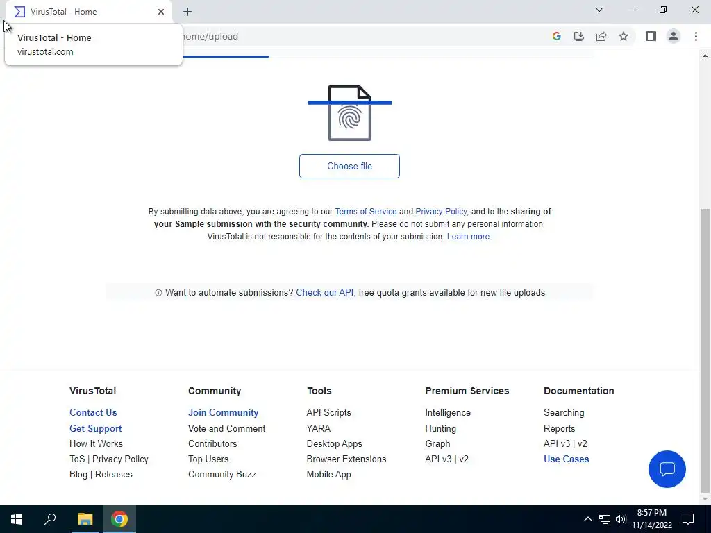Click the fingerprint file upload icon
The image size is (711, 533).
(x=350, y=113)
